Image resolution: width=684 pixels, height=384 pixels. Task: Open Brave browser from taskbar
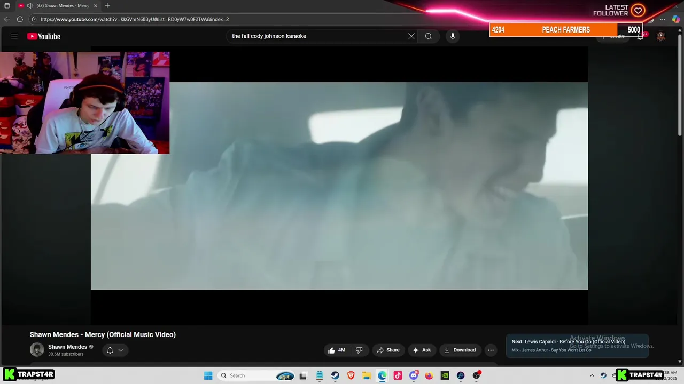tap(351, 375)
